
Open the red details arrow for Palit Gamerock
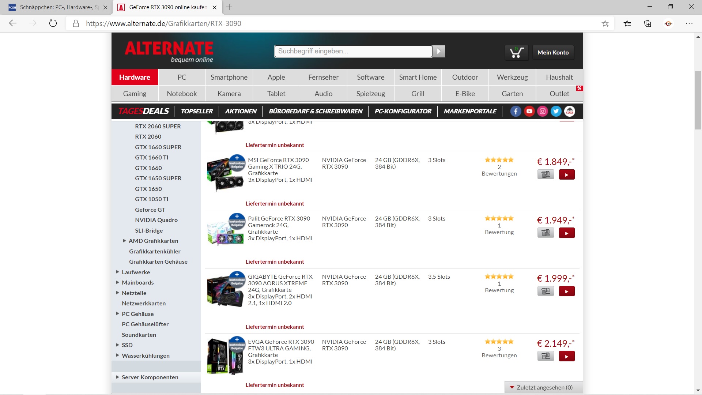[566, 233]
